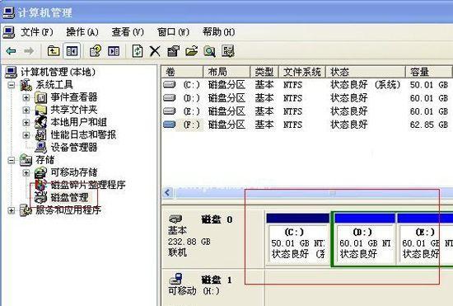Select 设备管理器 in the tree
The width and height of the screenshot is (453, 306).
click(74, 147)
